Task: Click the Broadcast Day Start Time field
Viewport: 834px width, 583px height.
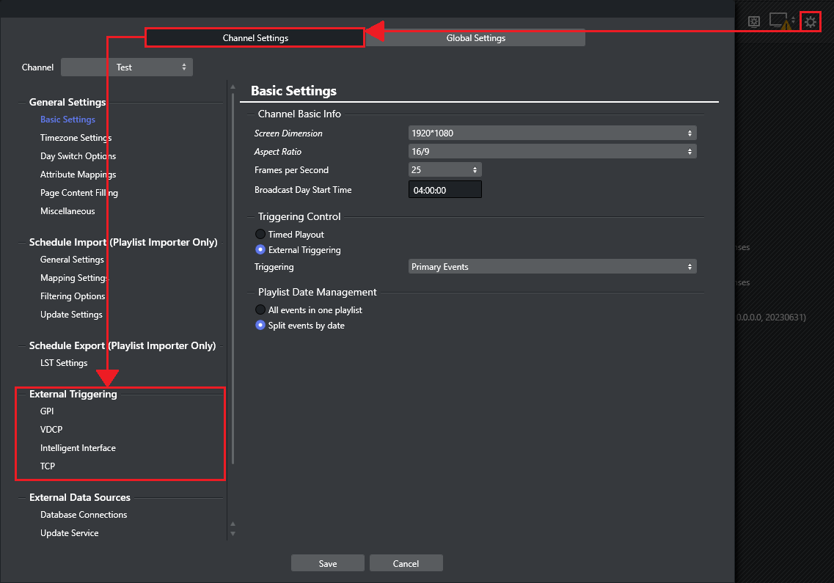Action: [x=445, y=190]
